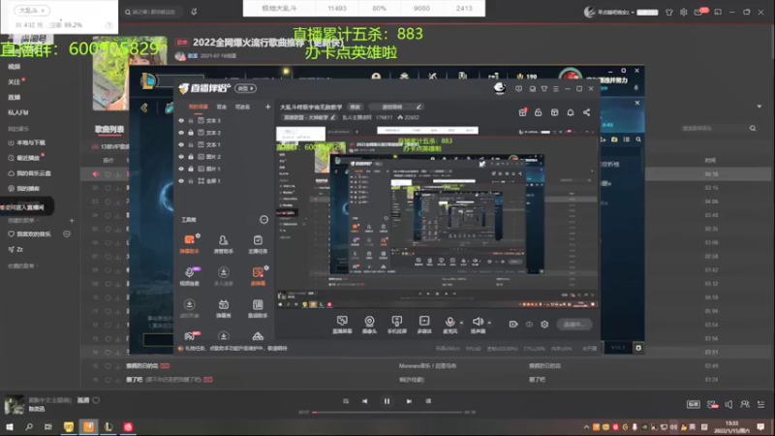
Task: Click the volume icon in music player bar
Action: click(728, 404)
